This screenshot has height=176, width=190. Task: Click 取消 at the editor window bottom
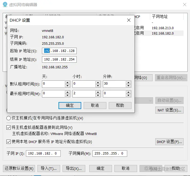click(x=126, y=168)
